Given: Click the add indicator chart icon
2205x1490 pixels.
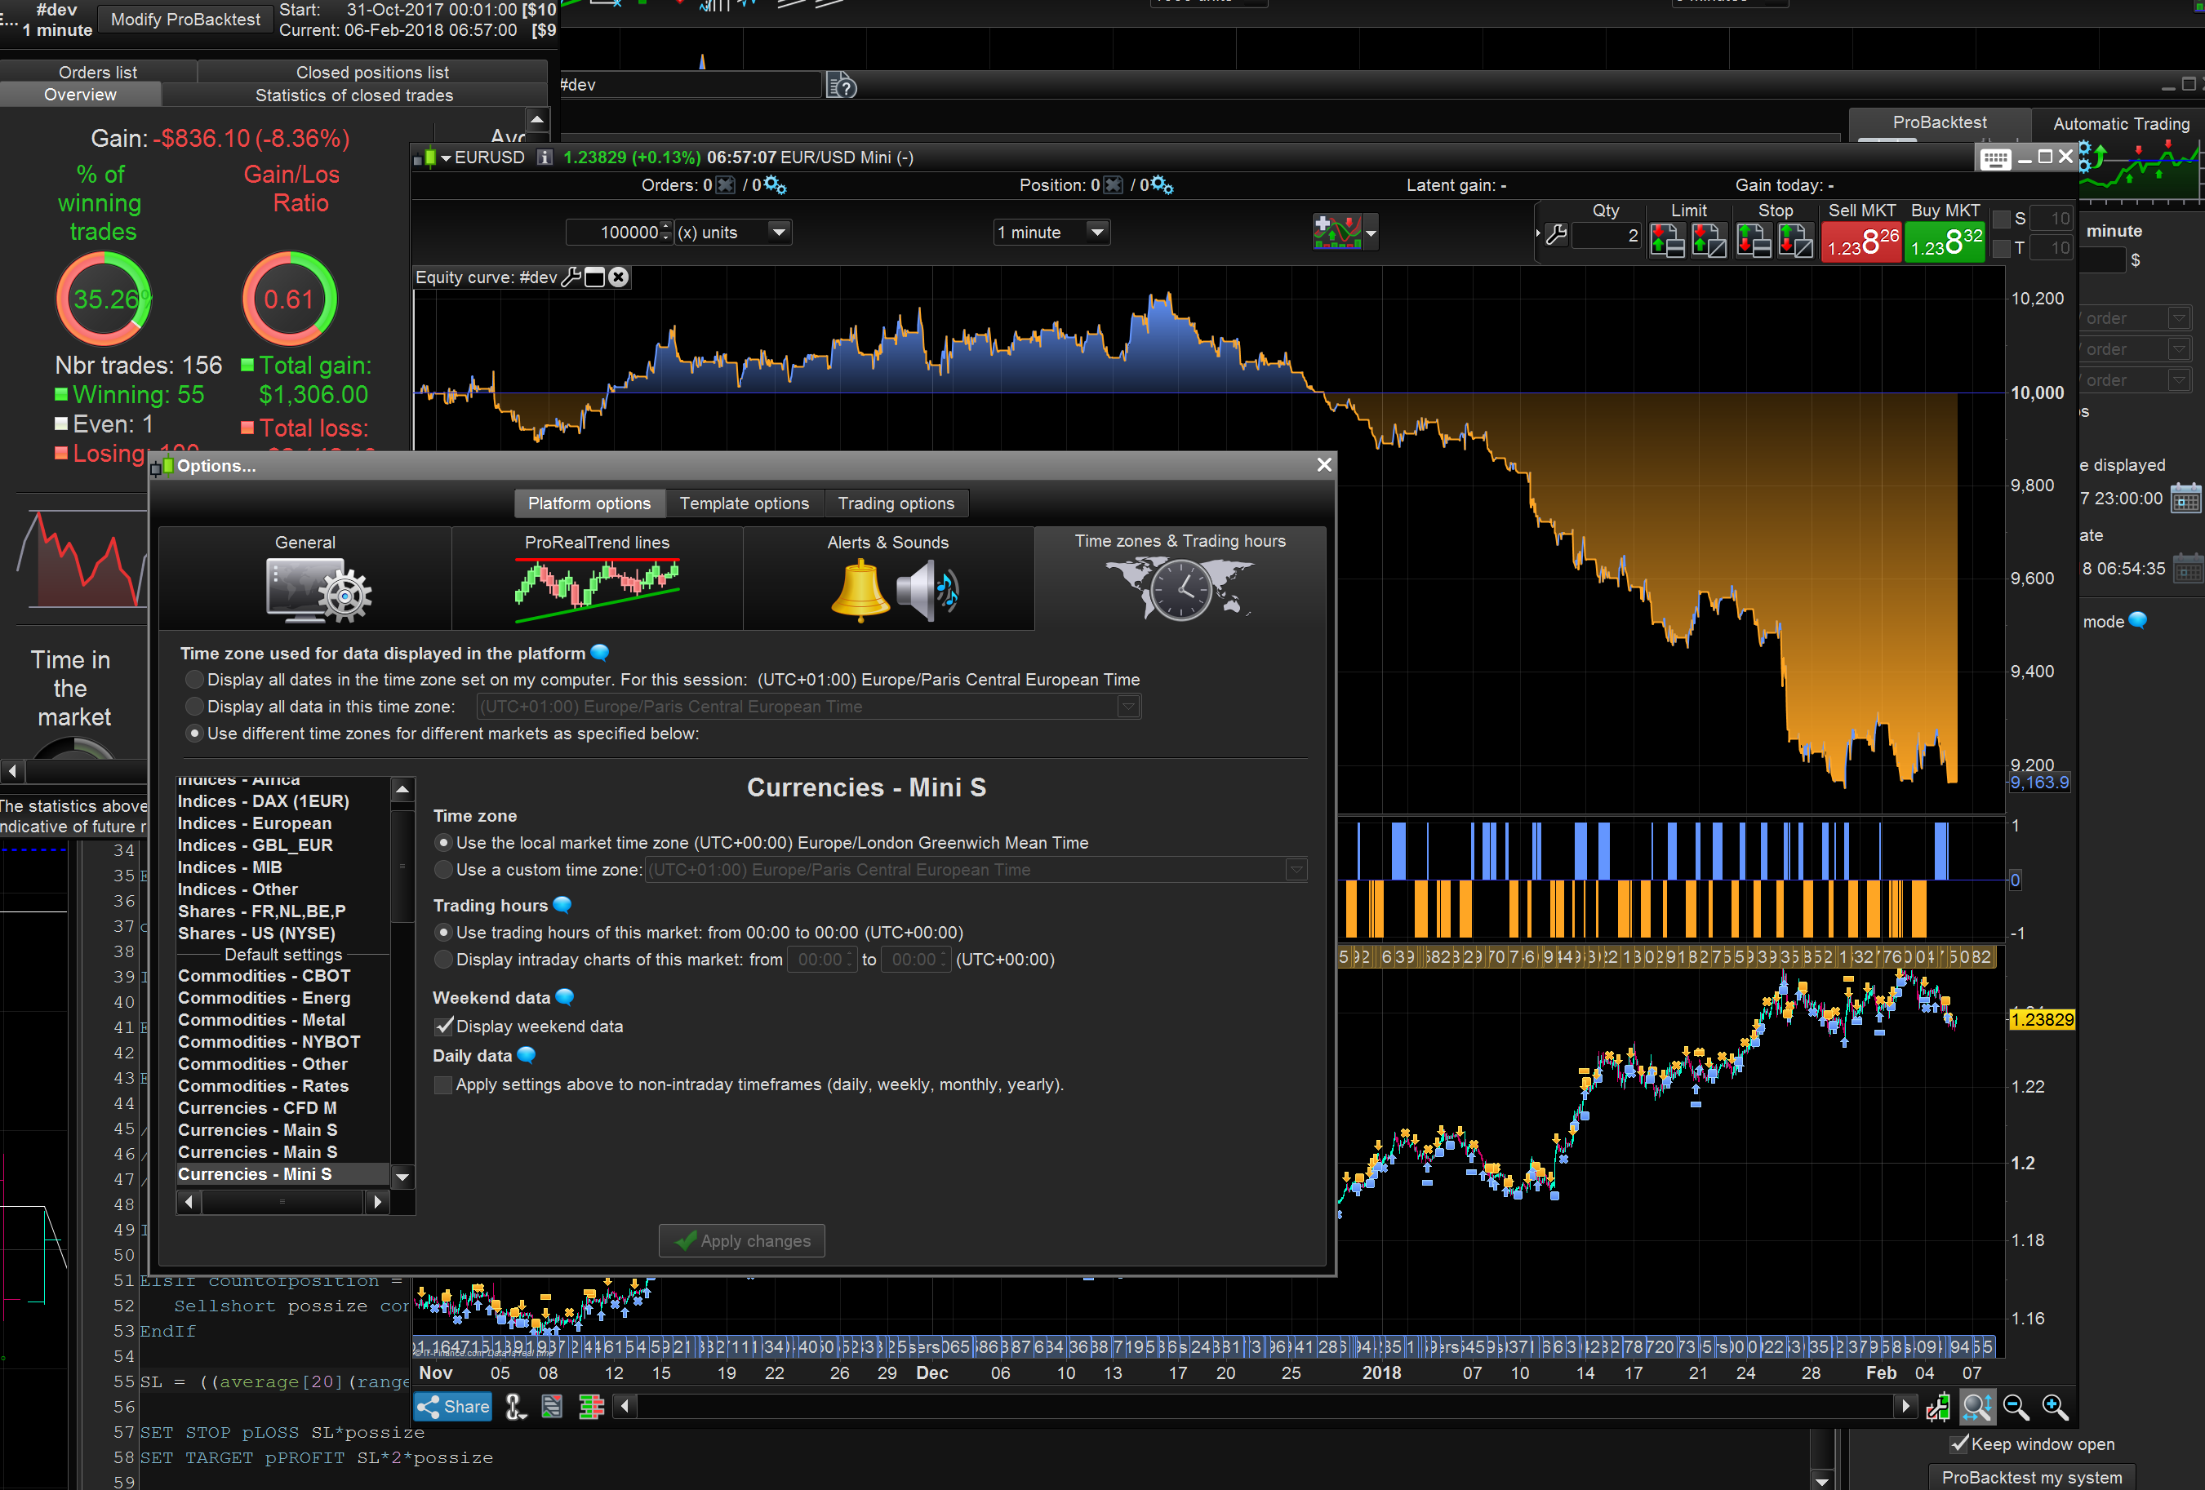Looking at the screenshot, I should [1337, 232].
